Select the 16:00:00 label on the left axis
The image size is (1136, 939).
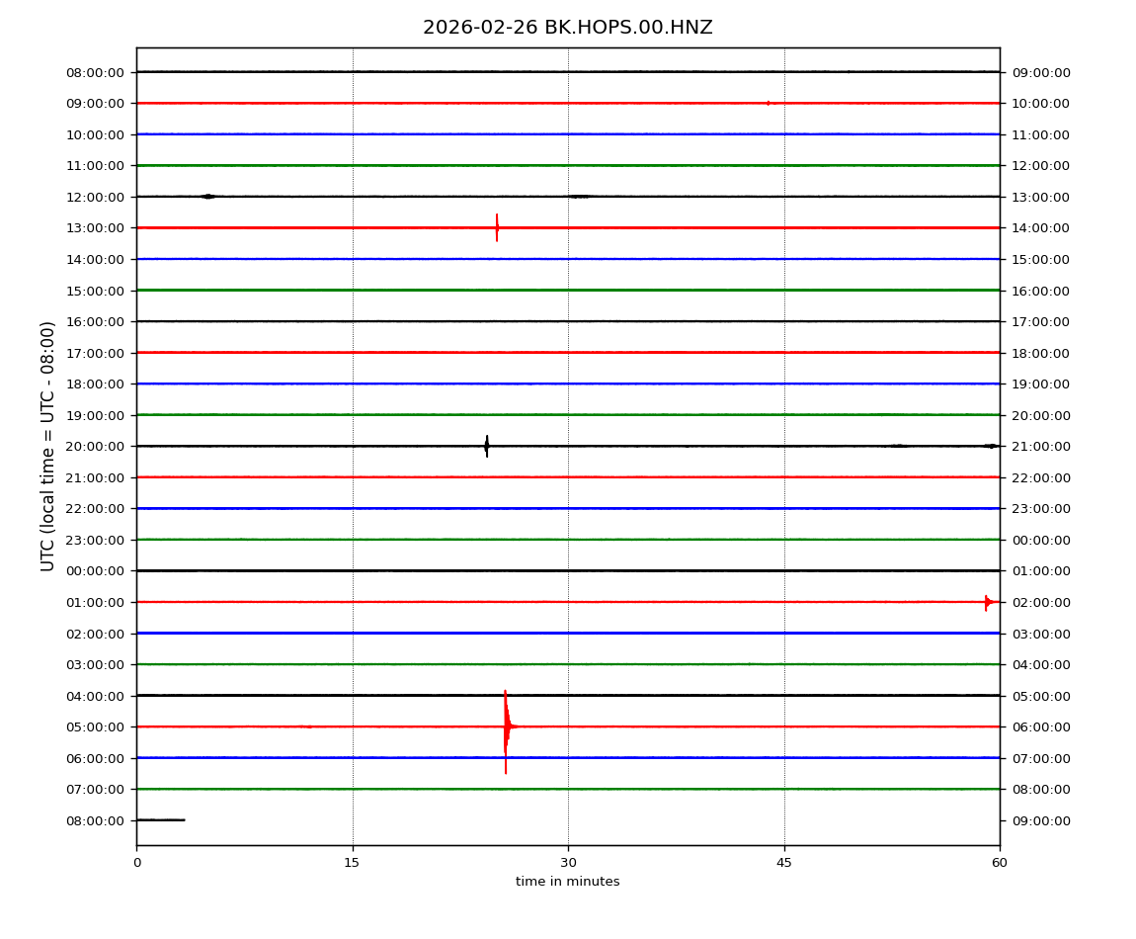(x=95, y=322)
